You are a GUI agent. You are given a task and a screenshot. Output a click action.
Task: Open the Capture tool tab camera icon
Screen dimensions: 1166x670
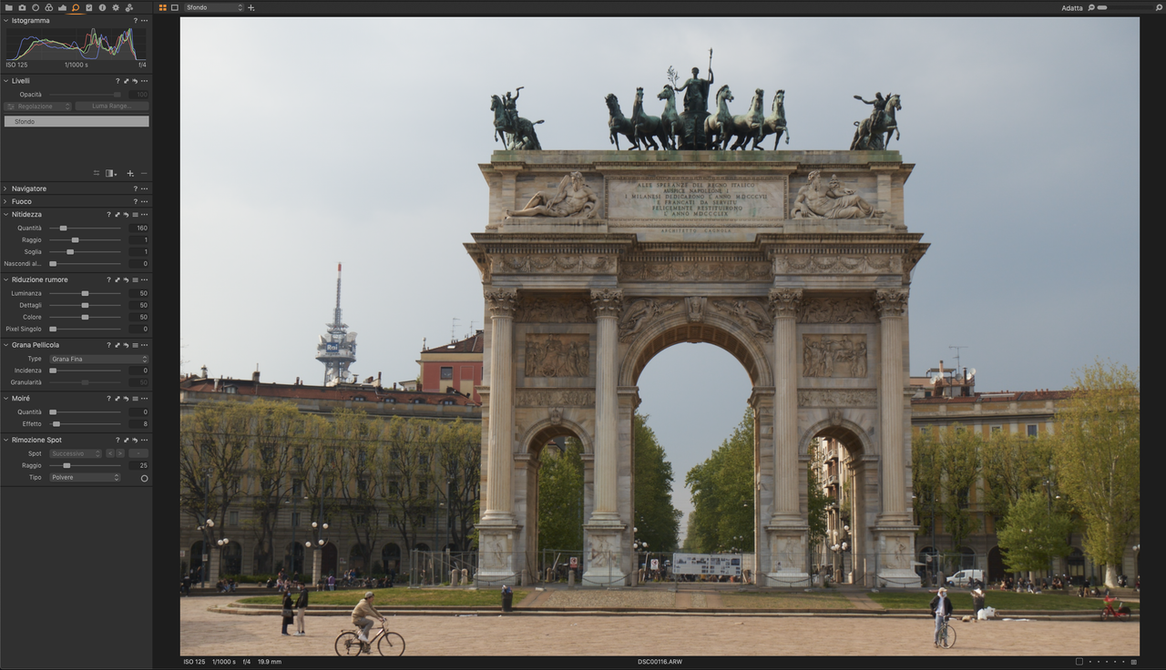22,7
